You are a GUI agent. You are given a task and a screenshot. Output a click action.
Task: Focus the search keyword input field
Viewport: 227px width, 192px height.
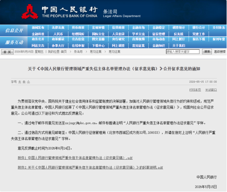183,52
